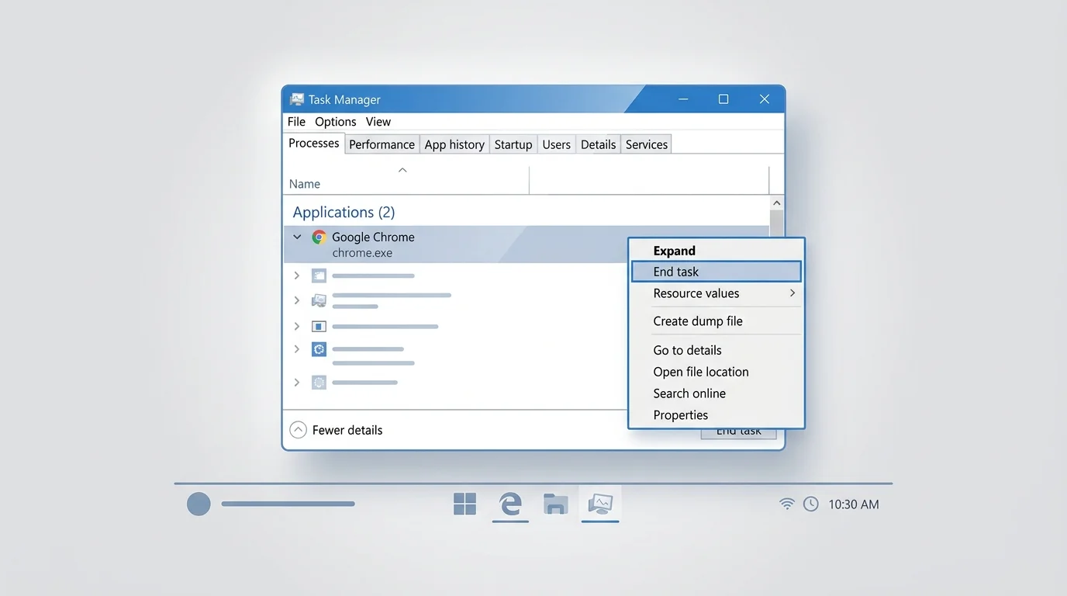Open the Resource values submenu arrow
The width and height of the screenshot is (1067, 596).
[x=792, y=293]
